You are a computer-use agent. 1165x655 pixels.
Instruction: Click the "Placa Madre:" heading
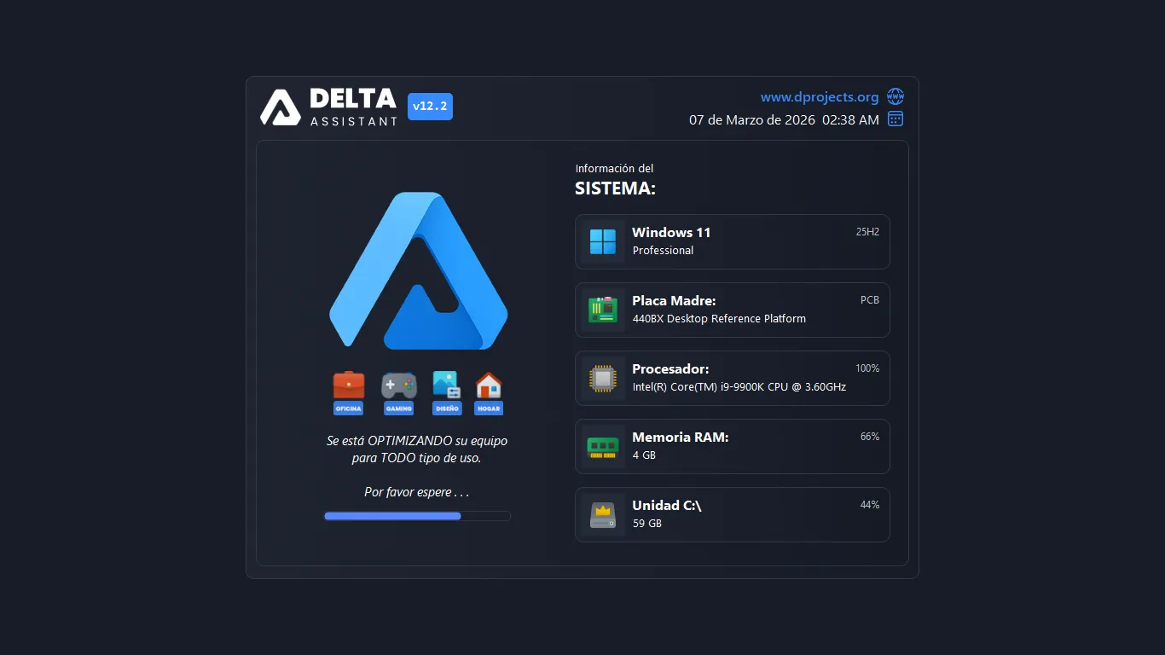[x=674, y=300]
